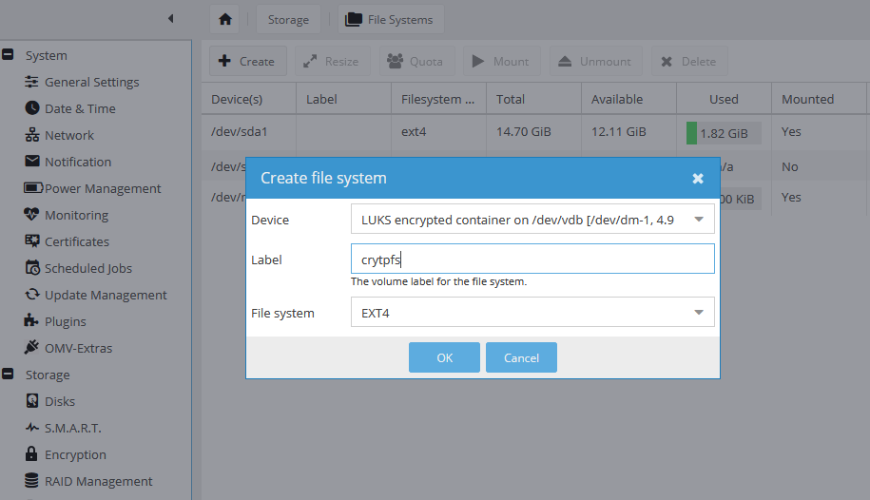Open Notification envelope icon

click(x=32, y=162)
